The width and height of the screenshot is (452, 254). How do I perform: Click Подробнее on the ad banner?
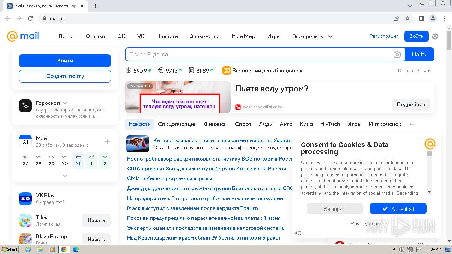click(411, 104)
